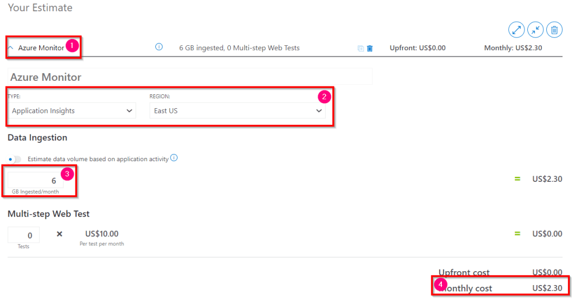Open the Type dropdown showing Application Insights

coord(72,110)
